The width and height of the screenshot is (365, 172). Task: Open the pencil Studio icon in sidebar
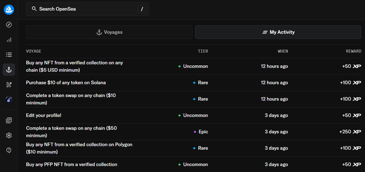9,85
